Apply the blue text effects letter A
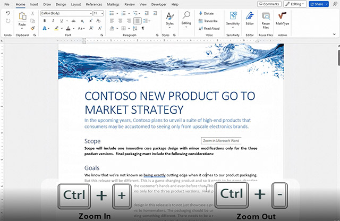 (45, 28)
